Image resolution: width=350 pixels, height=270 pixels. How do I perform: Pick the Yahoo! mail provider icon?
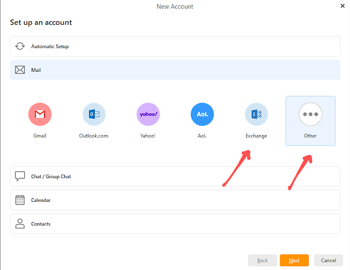click(x=148, y=114)
